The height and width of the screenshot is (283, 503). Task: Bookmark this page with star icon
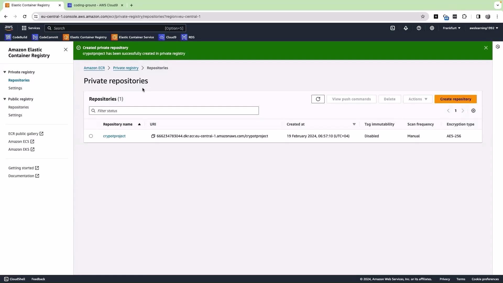pyautogui.click(x=423, y=17)
